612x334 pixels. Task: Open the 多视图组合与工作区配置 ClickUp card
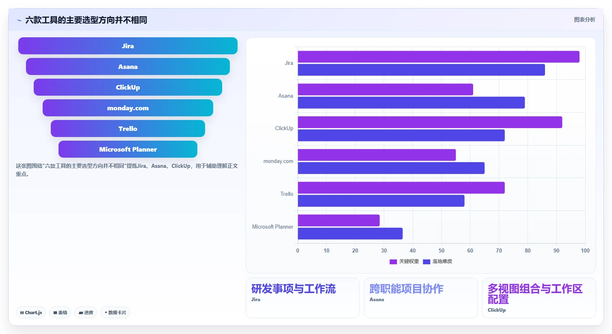coord(539,298)
